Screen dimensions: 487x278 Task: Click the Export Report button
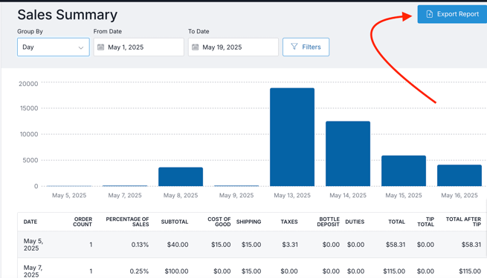pyautogui.click(x=452, y=14)
